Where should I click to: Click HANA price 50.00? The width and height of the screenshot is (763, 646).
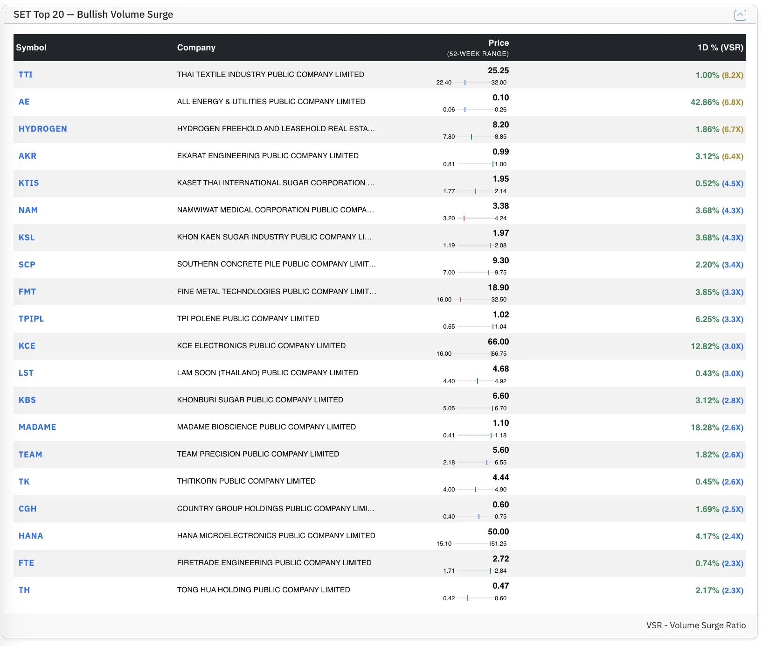tap(498, 532)
